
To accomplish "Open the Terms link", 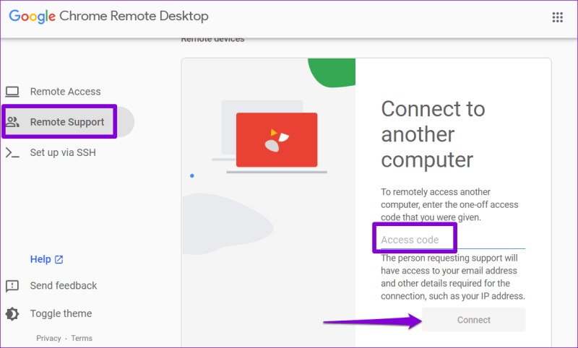I will (82, 338).
